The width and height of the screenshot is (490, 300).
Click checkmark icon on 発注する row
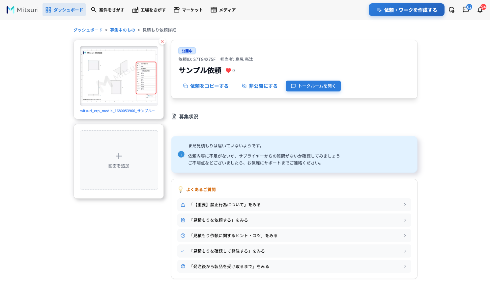pyautogui.click(x=183, y=251)
